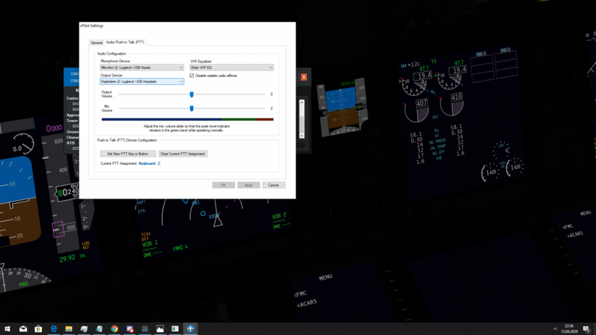Open Microsoft Edge from the taskbar
The height and width of the screenshot is (335, 596).
[54, 328]
